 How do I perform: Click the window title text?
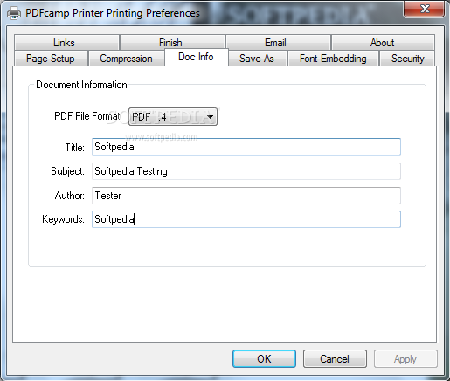coord(113,13)
